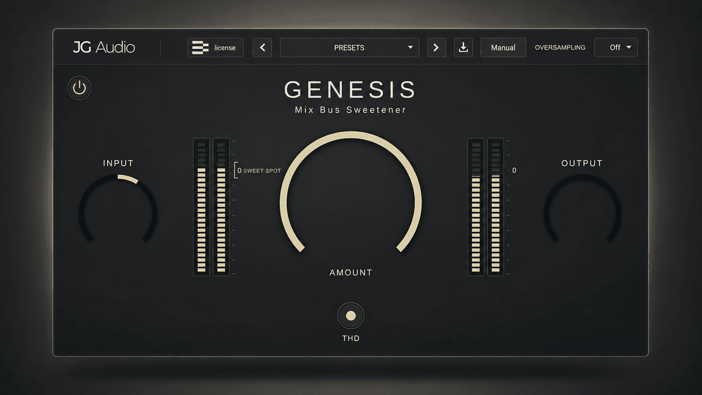
Task: Go to the next preset
Action: pos(436,48)
